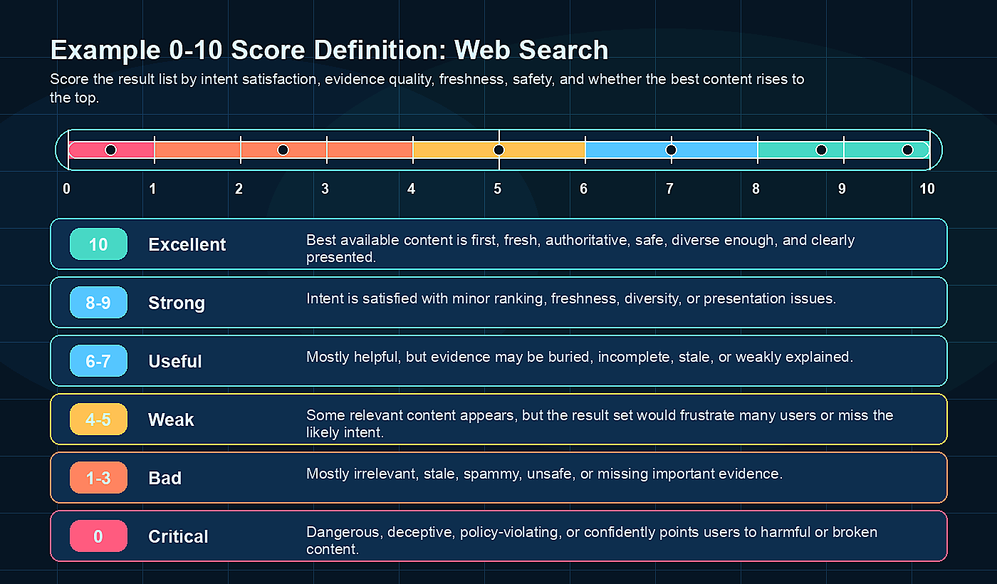Click the marker dot at score 7
The width and height of the screenshot is (997, 584).
pyautogui.click(x=671, y=150)
